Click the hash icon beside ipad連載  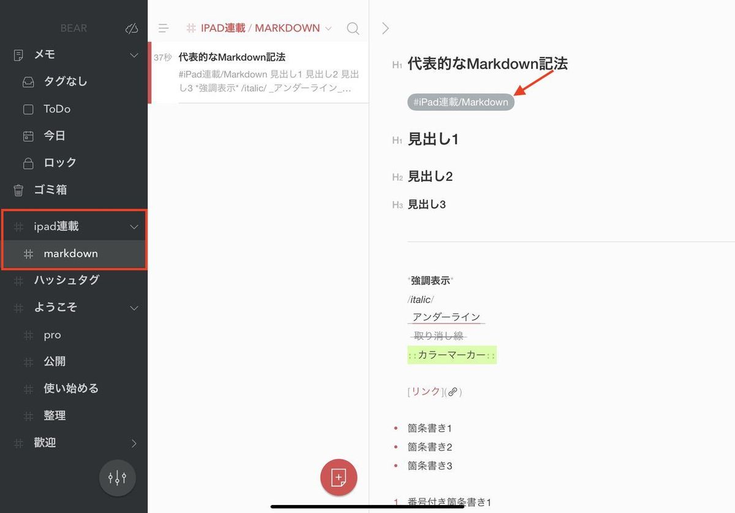click(x=18, y=227)
